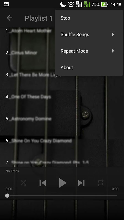Open the About menu entry
Image resolution: width=124 pixels, height=220 pixels.
(89, 67)
